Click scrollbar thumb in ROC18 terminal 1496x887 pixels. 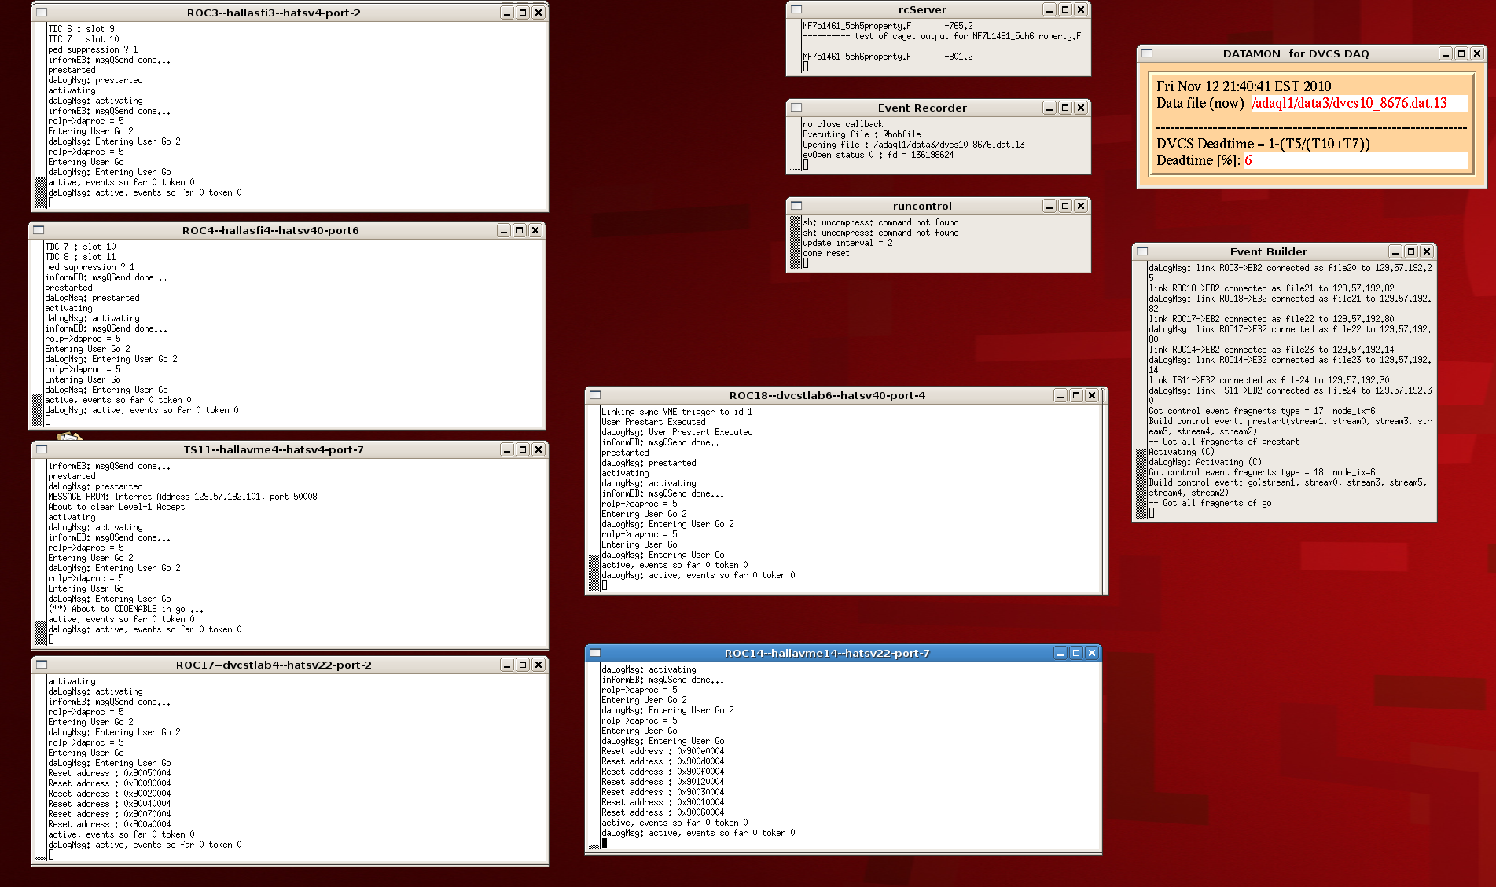pos(594,573)
